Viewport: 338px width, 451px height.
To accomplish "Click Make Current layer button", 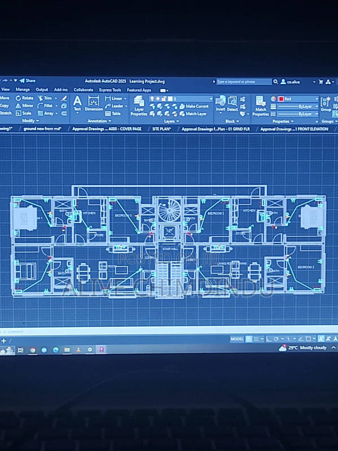I will pos(194,106).
